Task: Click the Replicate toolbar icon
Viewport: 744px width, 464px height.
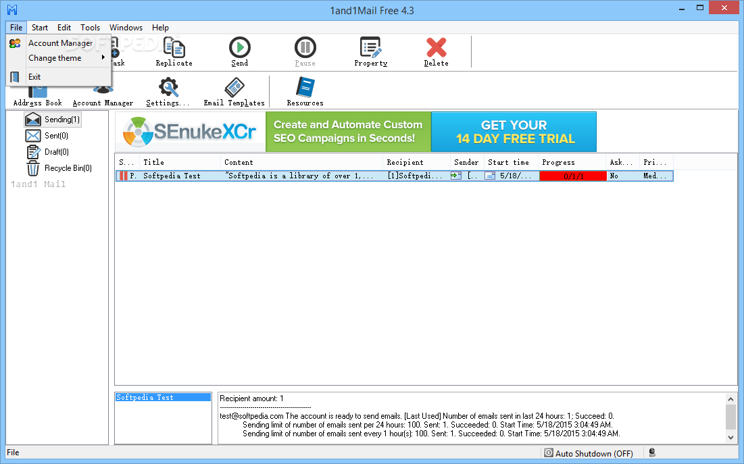Action: (174, 47)
